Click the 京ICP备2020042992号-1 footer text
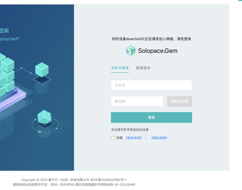Screen dimensions: 242x190 (x=108, y=180)
